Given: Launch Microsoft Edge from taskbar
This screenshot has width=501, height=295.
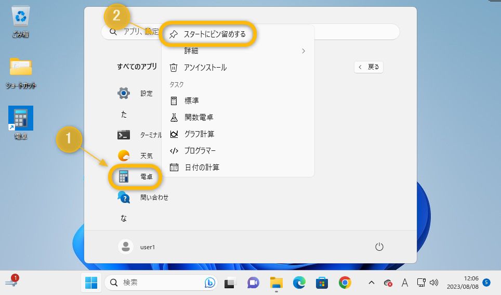Looking at the screenshot, I should pos(299,283).
